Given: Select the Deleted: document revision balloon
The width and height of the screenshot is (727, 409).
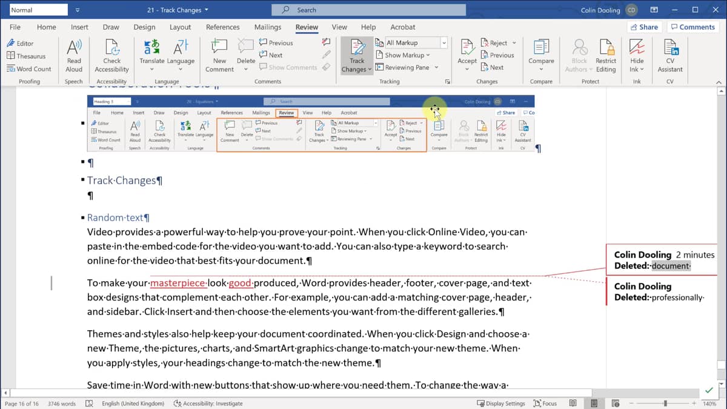Looking at the screenshot, I should pos(662,260).
